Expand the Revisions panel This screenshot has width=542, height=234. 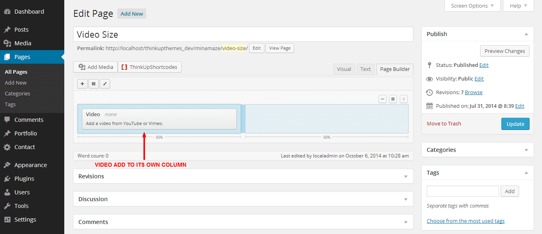pyautogui.click(x=406, y=176)
